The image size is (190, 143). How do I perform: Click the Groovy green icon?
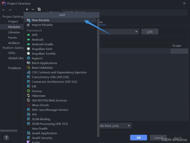click(28, 91)
